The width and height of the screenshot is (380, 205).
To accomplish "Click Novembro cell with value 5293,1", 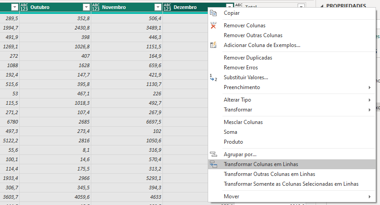I will [127, 178].
